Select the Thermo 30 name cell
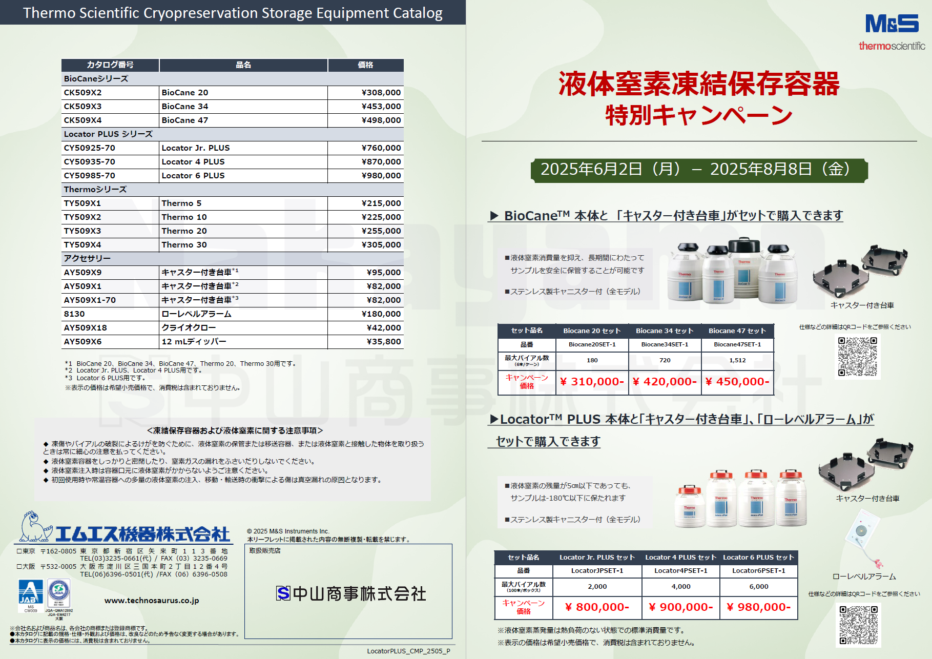Image resolution: width=932 pixels, height=659 pixels. click(243, 245)
